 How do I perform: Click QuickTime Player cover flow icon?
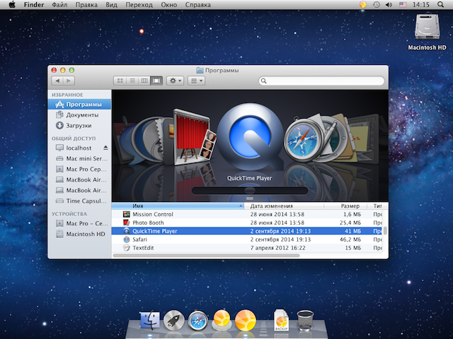tap(250, 137)
